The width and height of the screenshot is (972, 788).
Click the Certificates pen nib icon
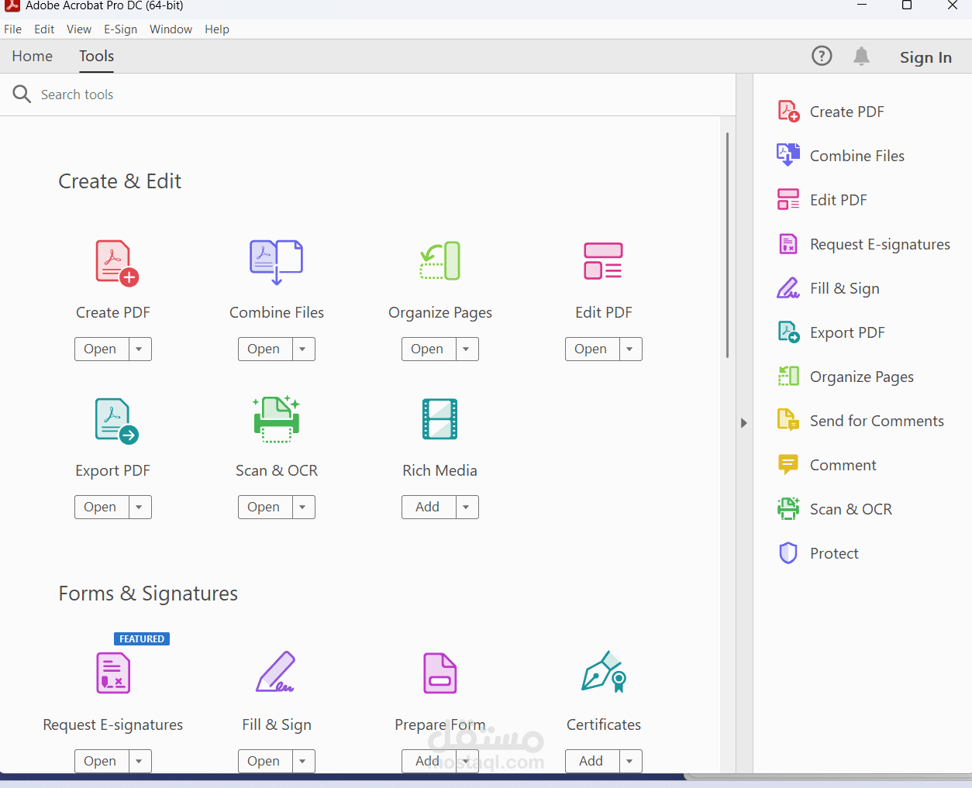(x=603, y=671)
